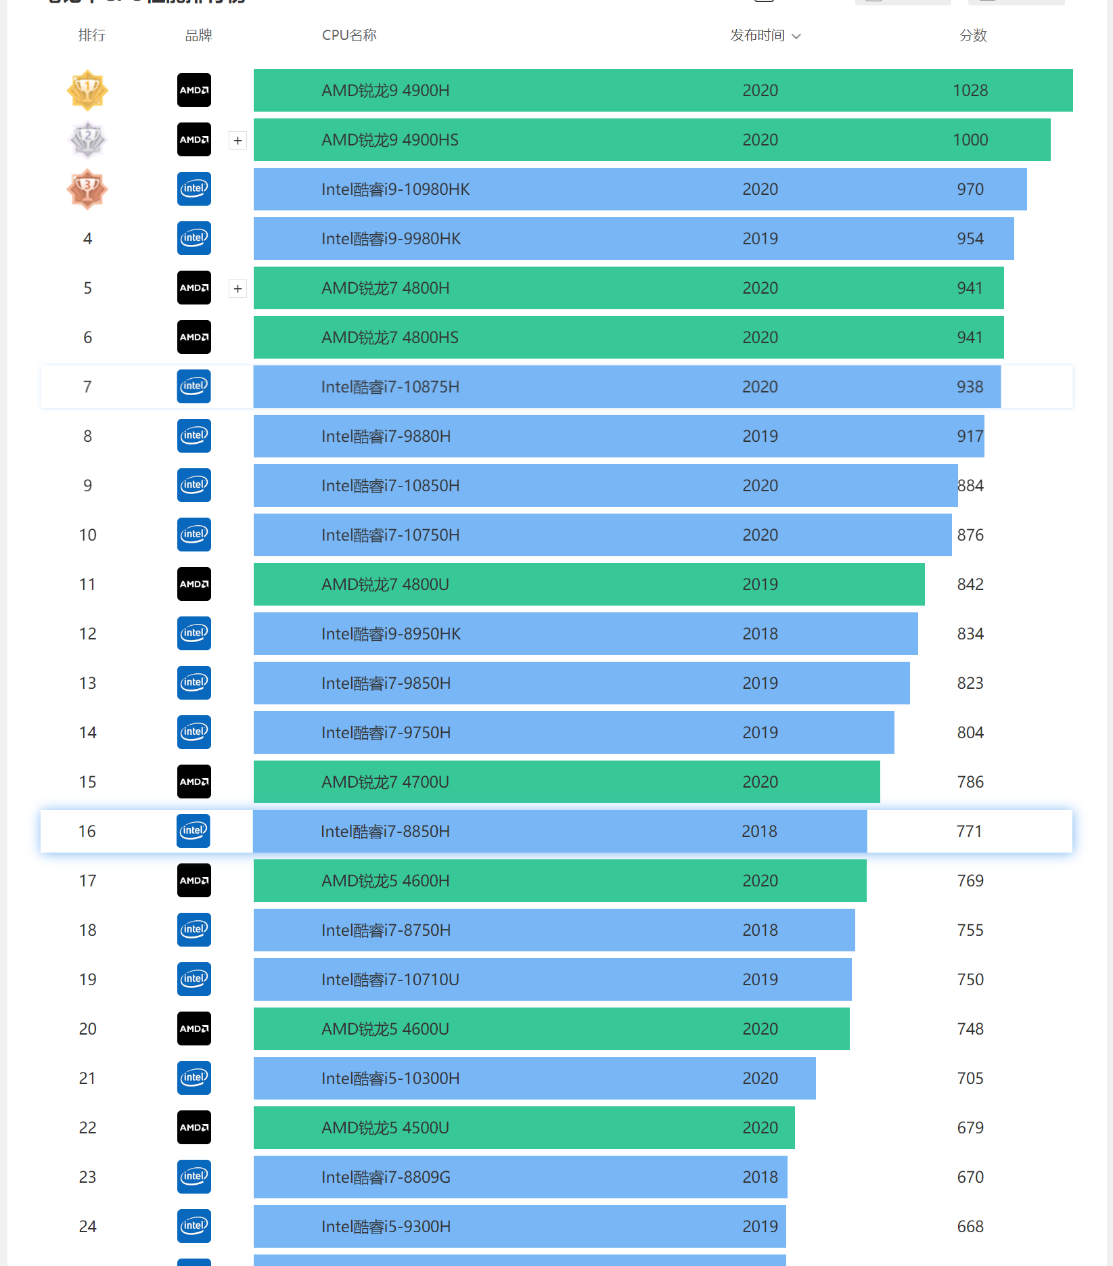Click the silver second-place trophy badge
Viewport: 1113px width, 1266px height.
87,139
